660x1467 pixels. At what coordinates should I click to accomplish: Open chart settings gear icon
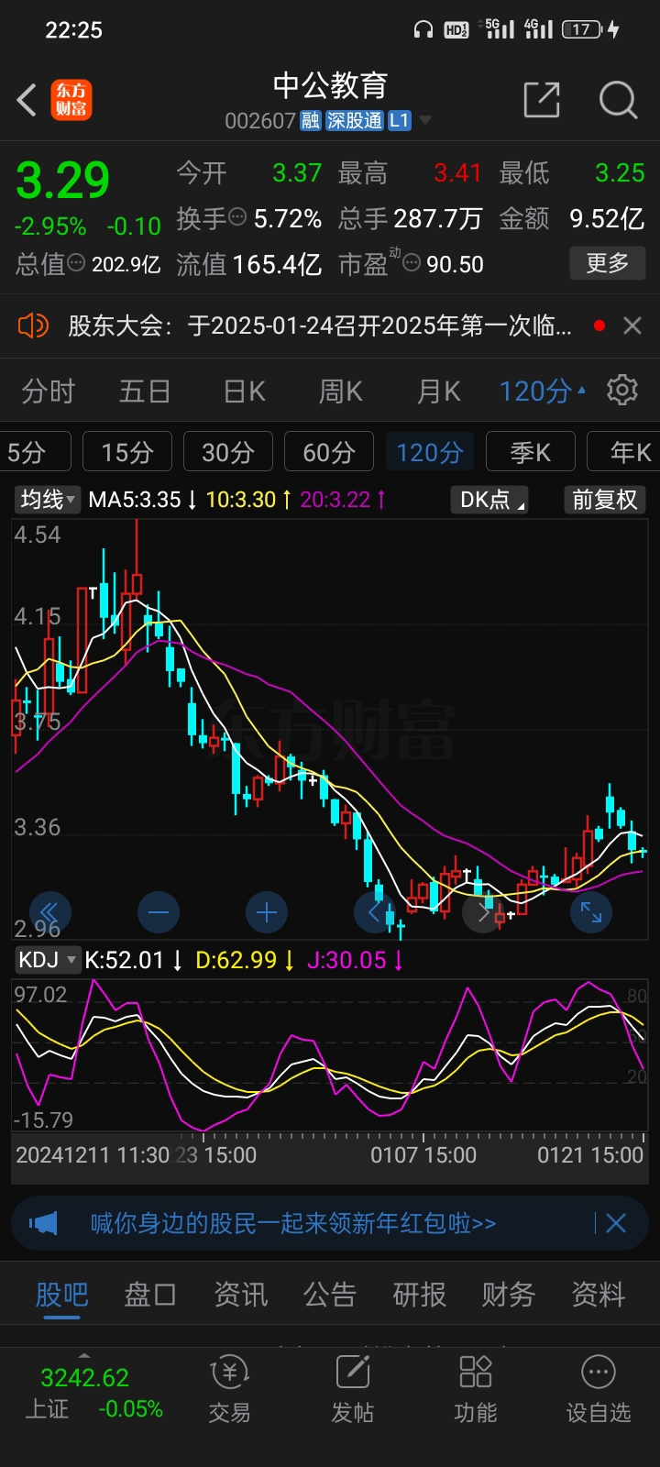point(622,391)
